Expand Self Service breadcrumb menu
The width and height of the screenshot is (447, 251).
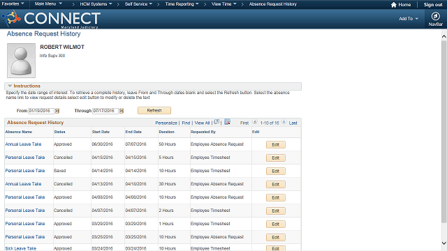click(x=138, y=4)
